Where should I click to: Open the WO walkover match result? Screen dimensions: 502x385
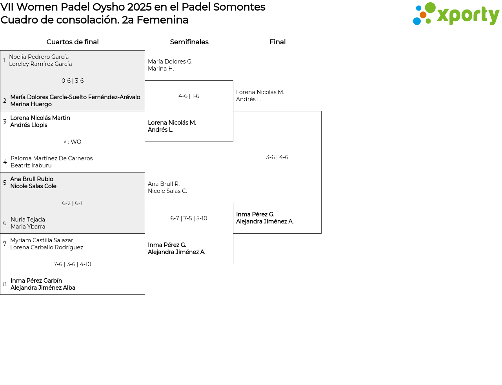point(73,142)
